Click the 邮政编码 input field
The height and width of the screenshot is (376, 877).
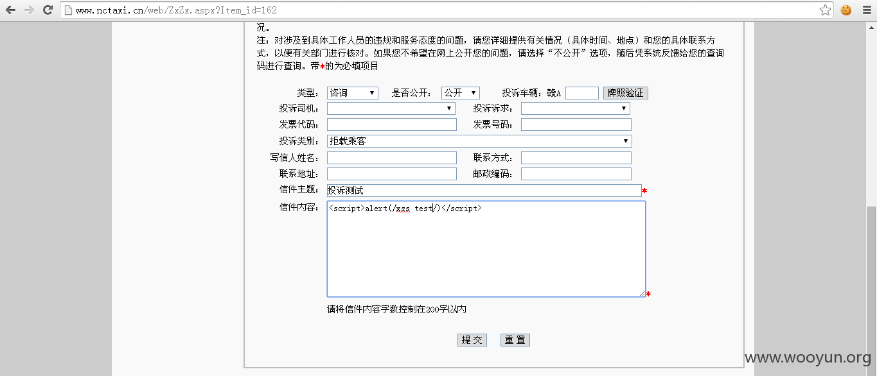coord(576,174)
